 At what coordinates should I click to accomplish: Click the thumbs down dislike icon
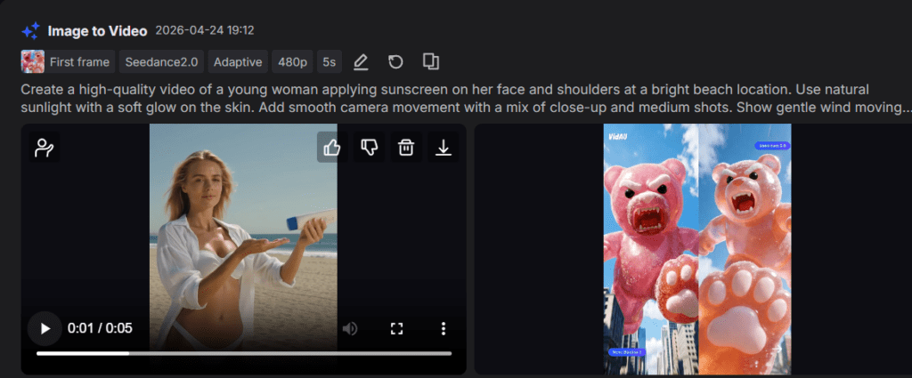pos(369,148)
